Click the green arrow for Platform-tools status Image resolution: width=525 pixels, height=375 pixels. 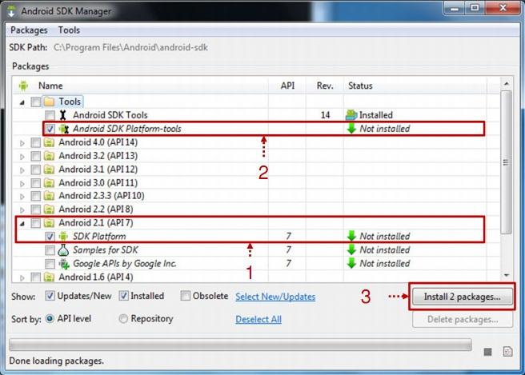[x=351, y=129]
